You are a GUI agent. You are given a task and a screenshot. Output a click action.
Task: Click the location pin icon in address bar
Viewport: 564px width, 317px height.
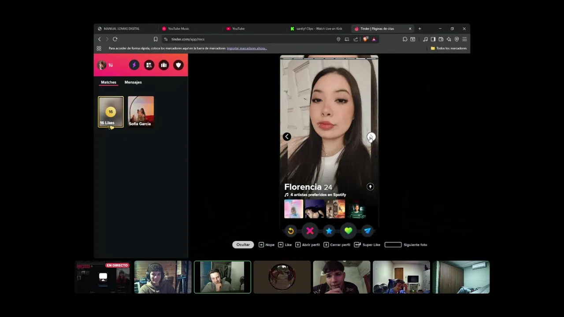coord(338,39)
